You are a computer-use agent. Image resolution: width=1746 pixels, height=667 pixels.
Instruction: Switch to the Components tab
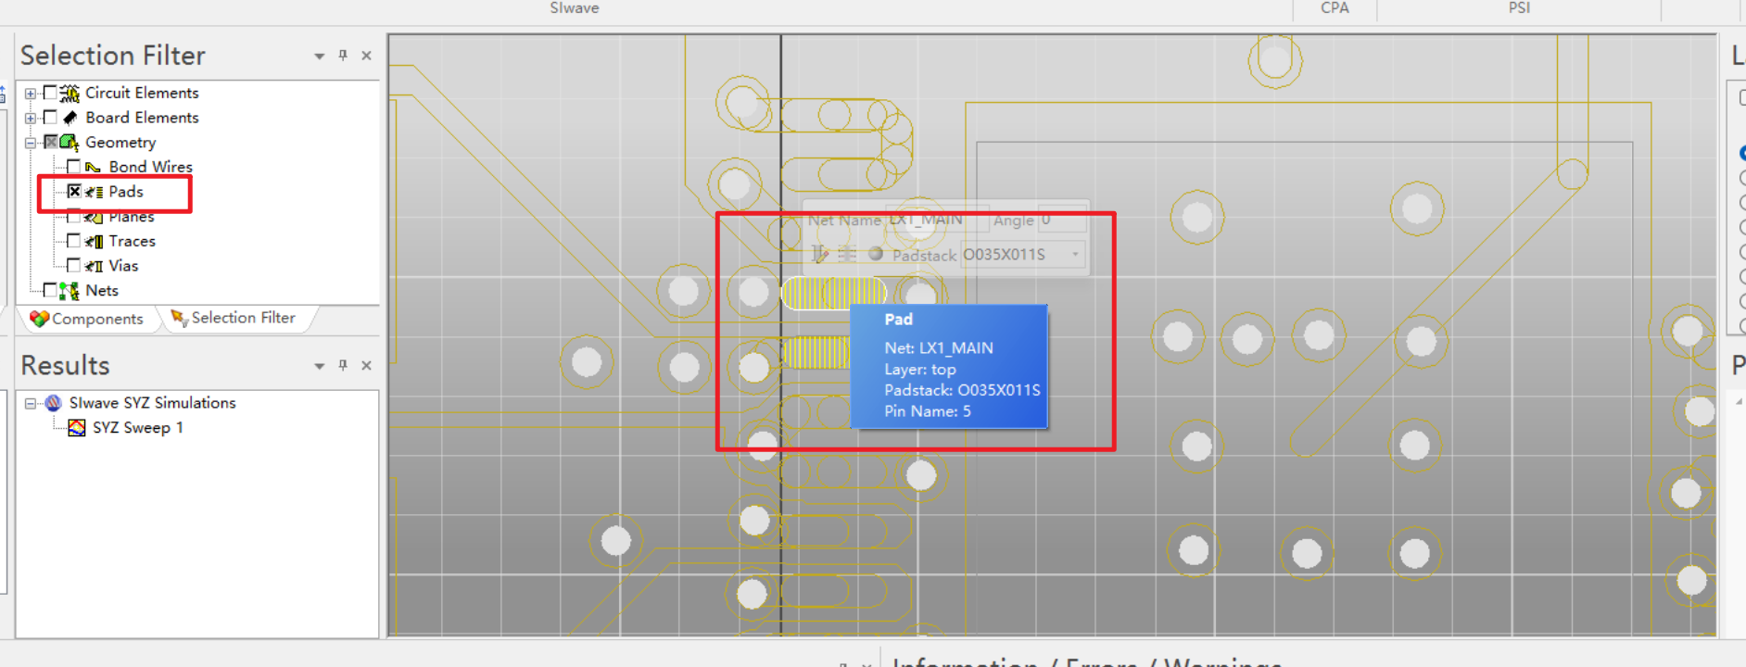pos(87,319)
